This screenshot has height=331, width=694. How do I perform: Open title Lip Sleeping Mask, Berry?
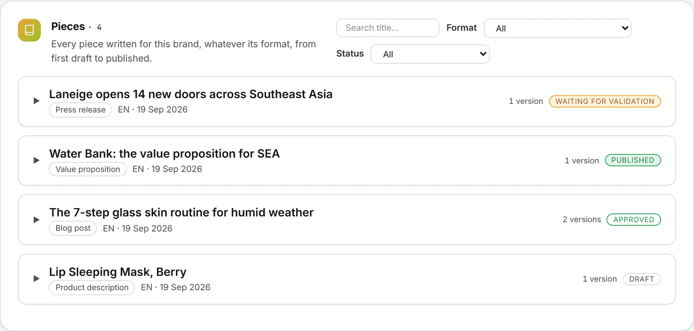118,272
